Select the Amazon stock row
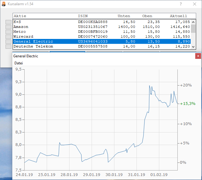 102,27
